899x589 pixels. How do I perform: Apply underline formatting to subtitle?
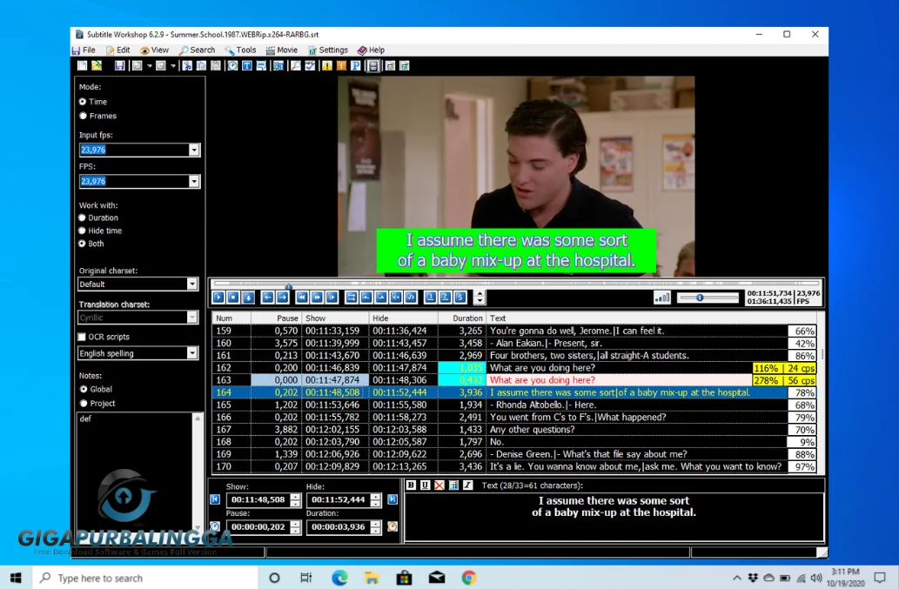[426, 485]
